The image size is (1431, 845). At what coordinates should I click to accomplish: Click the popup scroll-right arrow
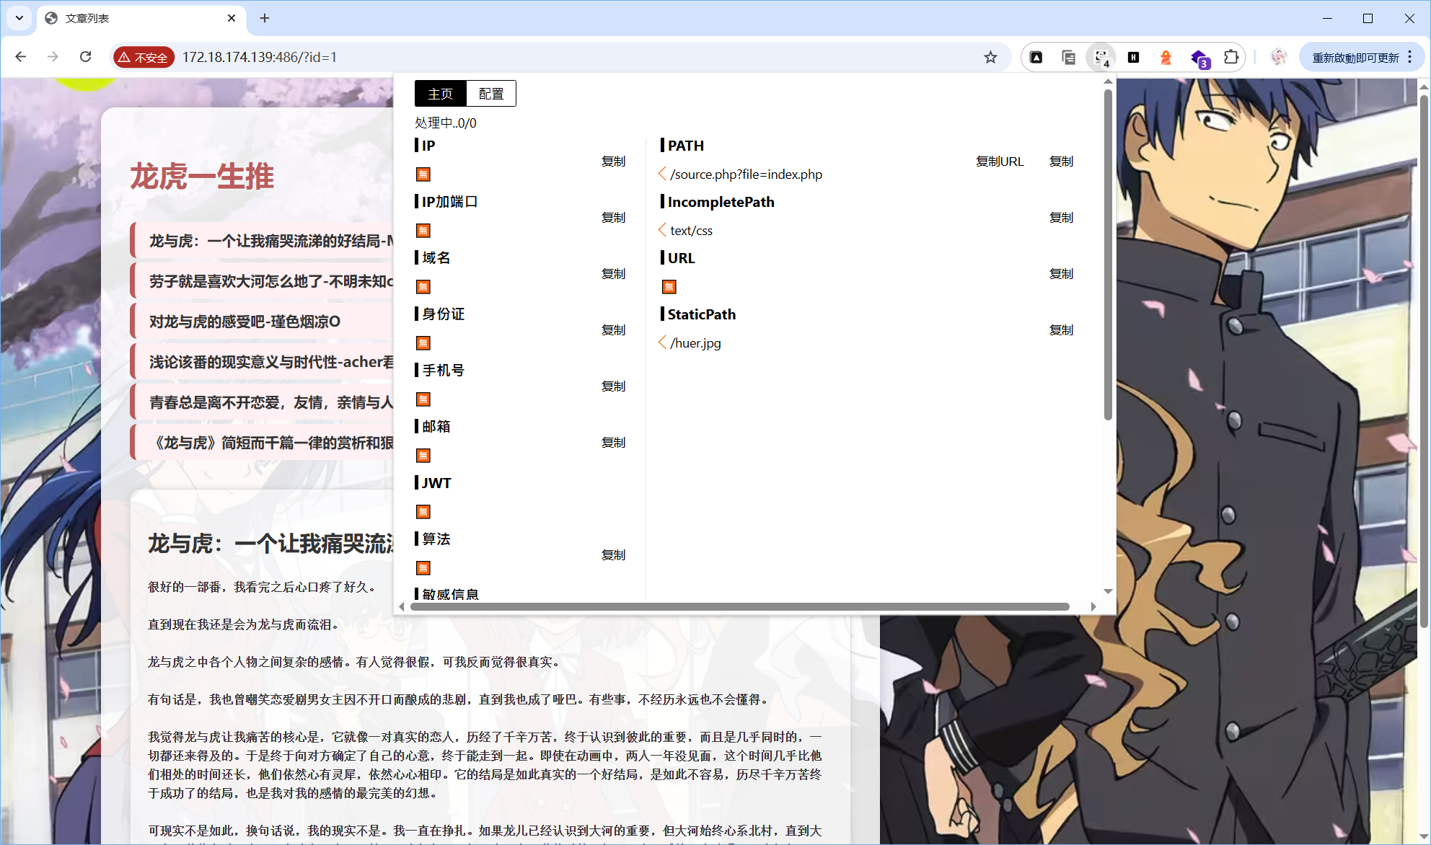coord(1093,607)
